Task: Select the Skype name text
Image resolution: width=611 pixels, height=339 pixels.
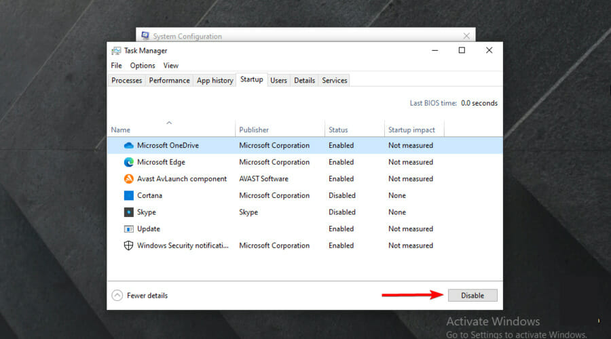Action: coord(147,212)
